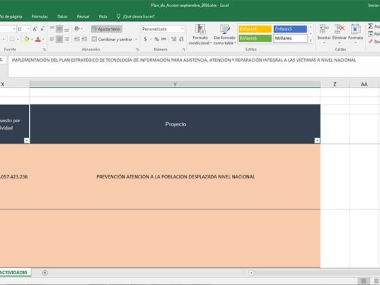Click the red font color icon
380x285 pixels.
tap(38, 39)
